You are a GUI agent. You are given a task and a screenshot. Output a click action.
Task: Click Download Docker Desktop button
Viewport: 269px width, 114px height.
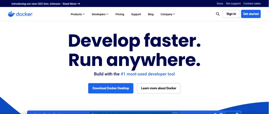click(111, 88)
